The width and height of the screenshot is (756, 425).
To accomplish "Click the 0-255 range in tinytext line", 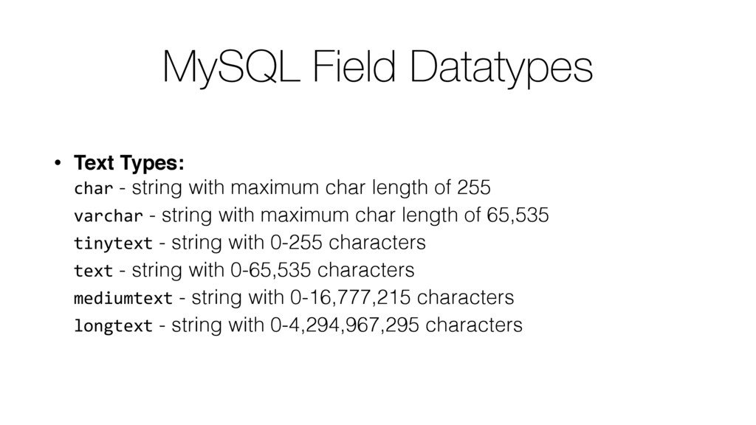I will tap(296, 242).
